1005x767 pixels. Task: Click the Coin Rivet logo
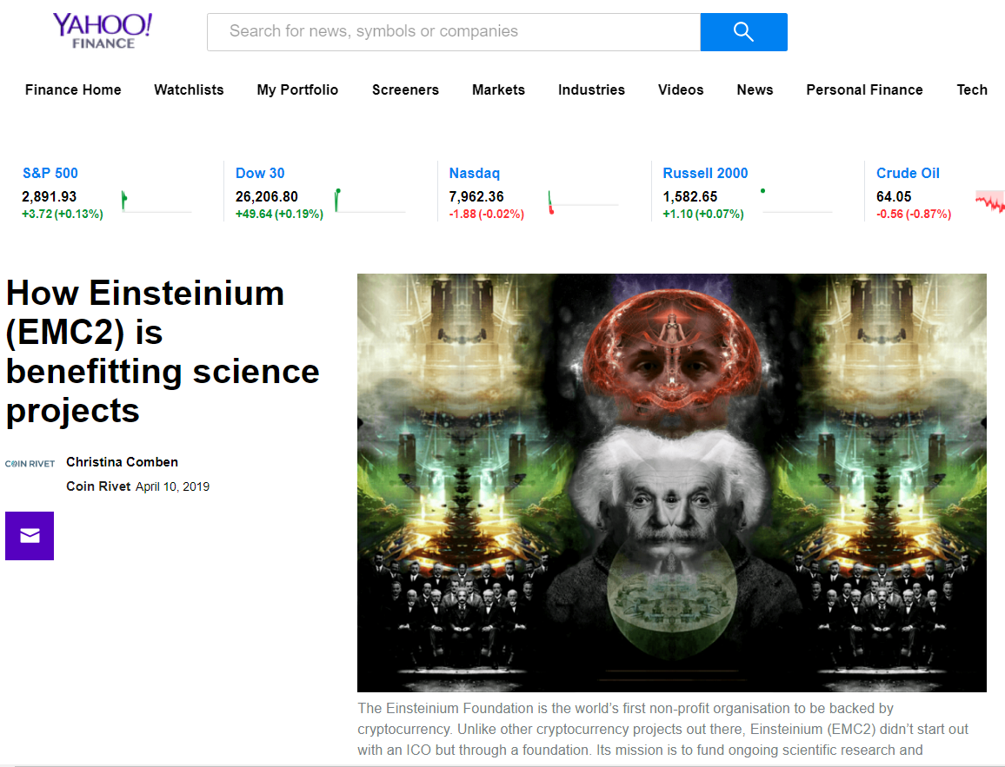[x=30, y=464]
